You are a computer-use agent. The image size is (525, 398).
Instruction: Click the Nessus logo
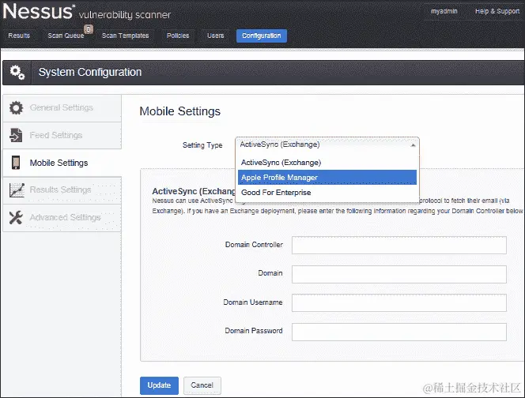tap(38, 11)
